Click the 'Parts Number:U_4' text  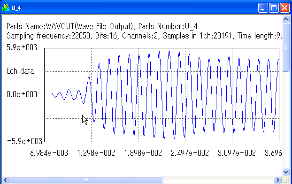tap(168, 26)
